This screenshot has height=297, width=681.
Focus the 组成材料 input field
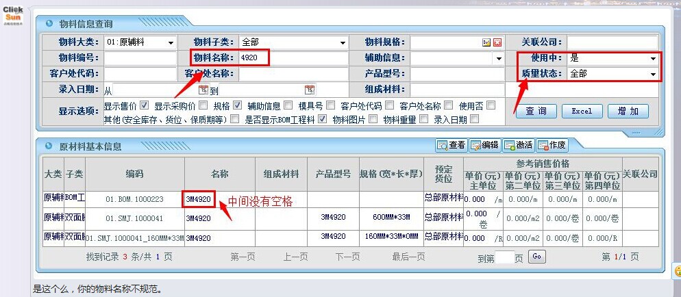pyautogui.click(x=458, y=90)
